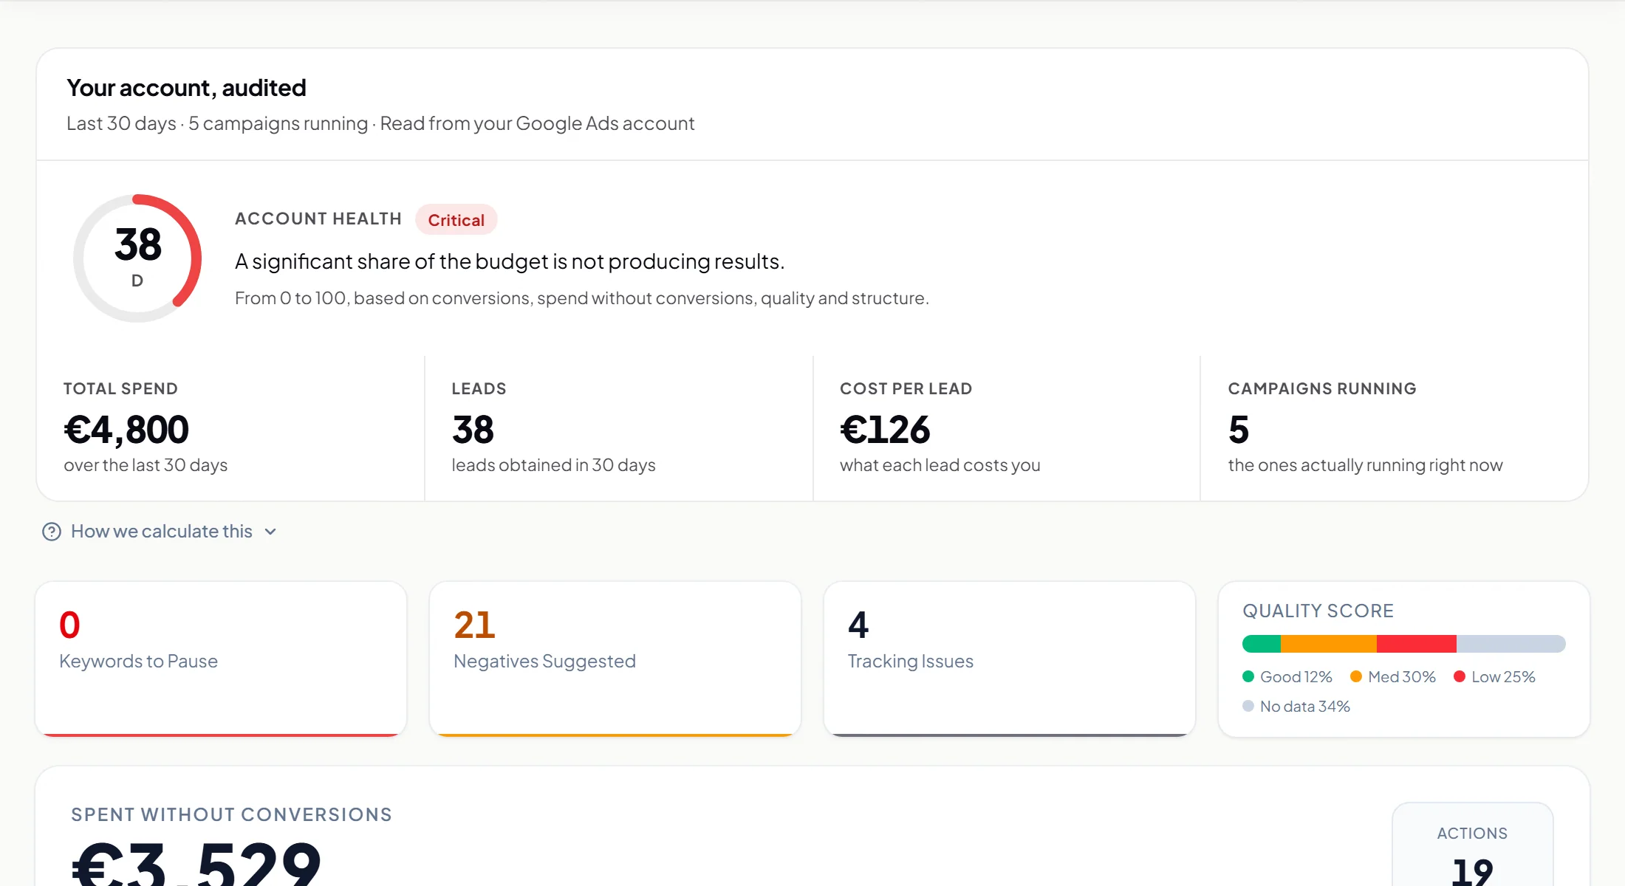Image resolution: width=1625 pixels, height=886 pixels.
Task: Click the SPENT WITHOUT CONVERSIONS heading
Action: 232,814
